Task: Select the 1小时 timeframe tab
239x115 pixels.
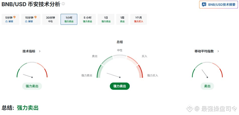Action: pos(69,19)
